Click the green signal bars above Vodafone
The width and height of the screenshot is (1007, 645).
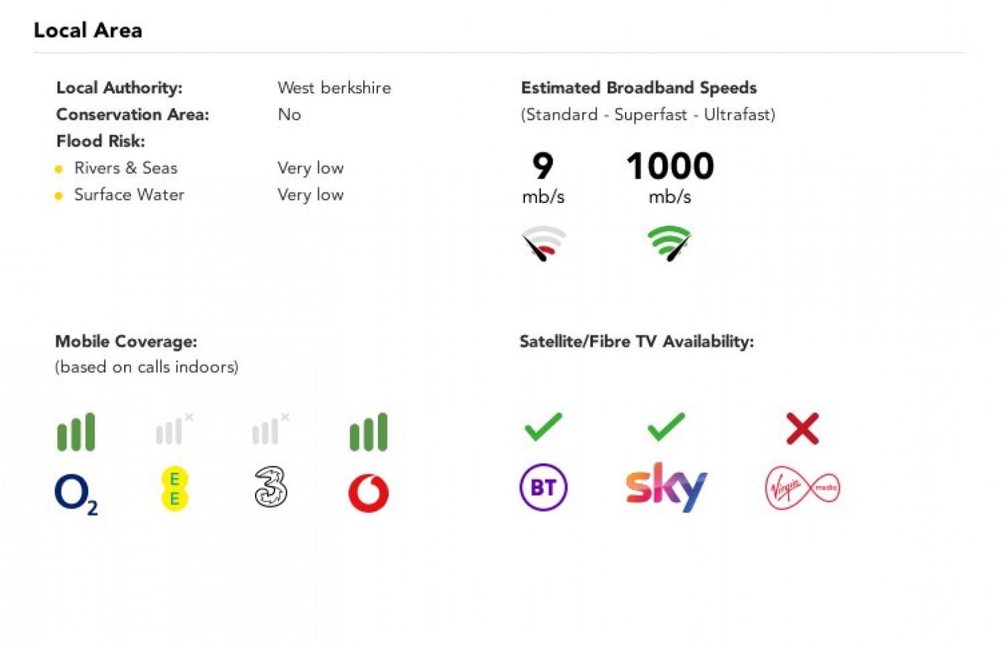pyautogui.click(x=369, y=432)
